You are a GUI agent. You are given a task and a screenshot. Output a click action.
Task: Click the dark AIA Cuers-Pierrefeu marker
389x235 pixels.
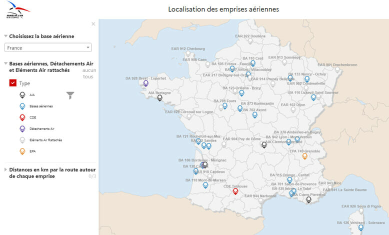click(x=308, y=199)
